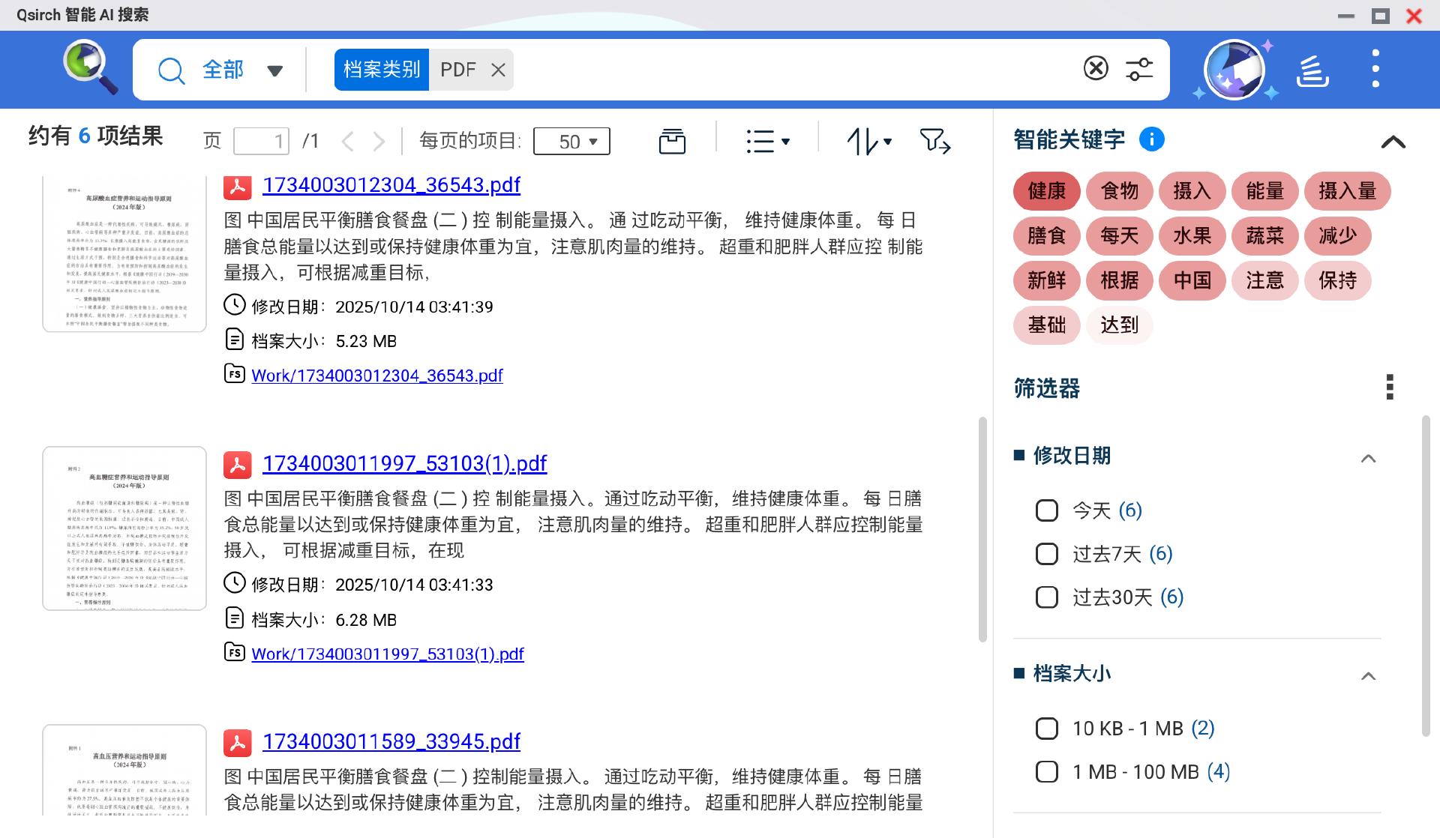1440x838 pixels.
Task: Open the AI assistant globe icon
Action: pos(1234,70)
